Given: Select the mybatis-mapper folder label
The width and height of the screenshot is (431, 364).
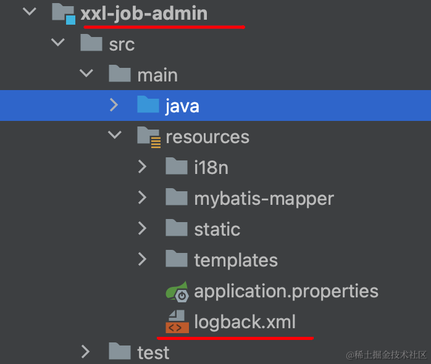Looking at the screenshot, I should [x=264, y=199].
